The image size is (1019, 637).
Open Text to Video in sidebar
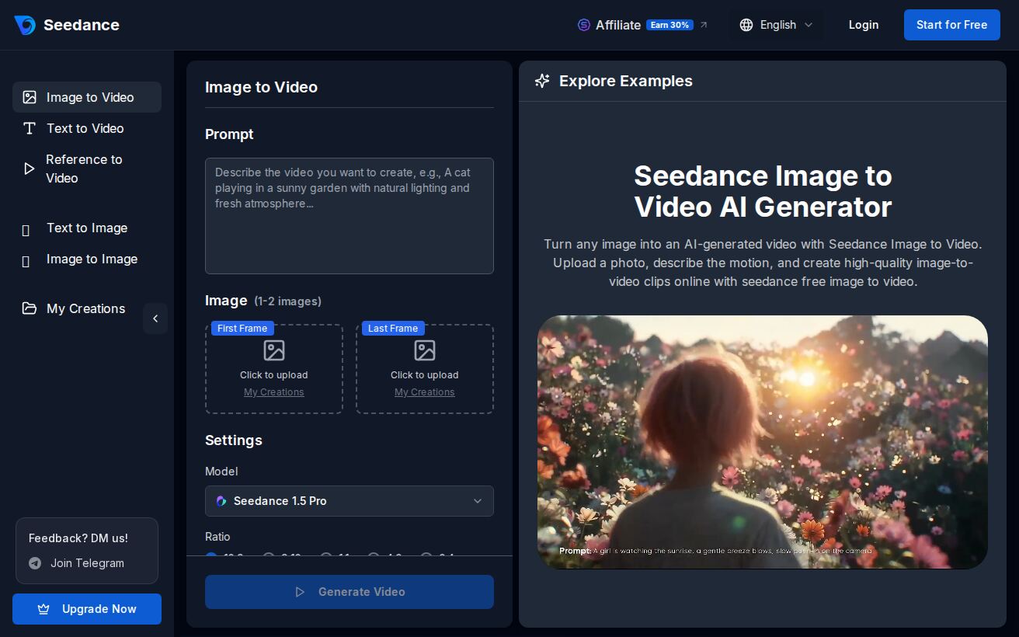point(87,128)
